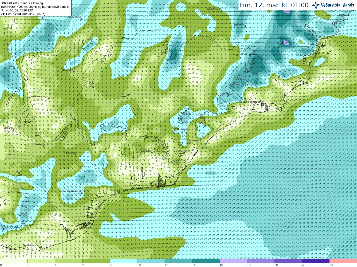Image resolution: width=357 pixels, height=267 pixels.
Task: Click the Hornafjarðarflugvöllur station label
Action: pos(251,102)
